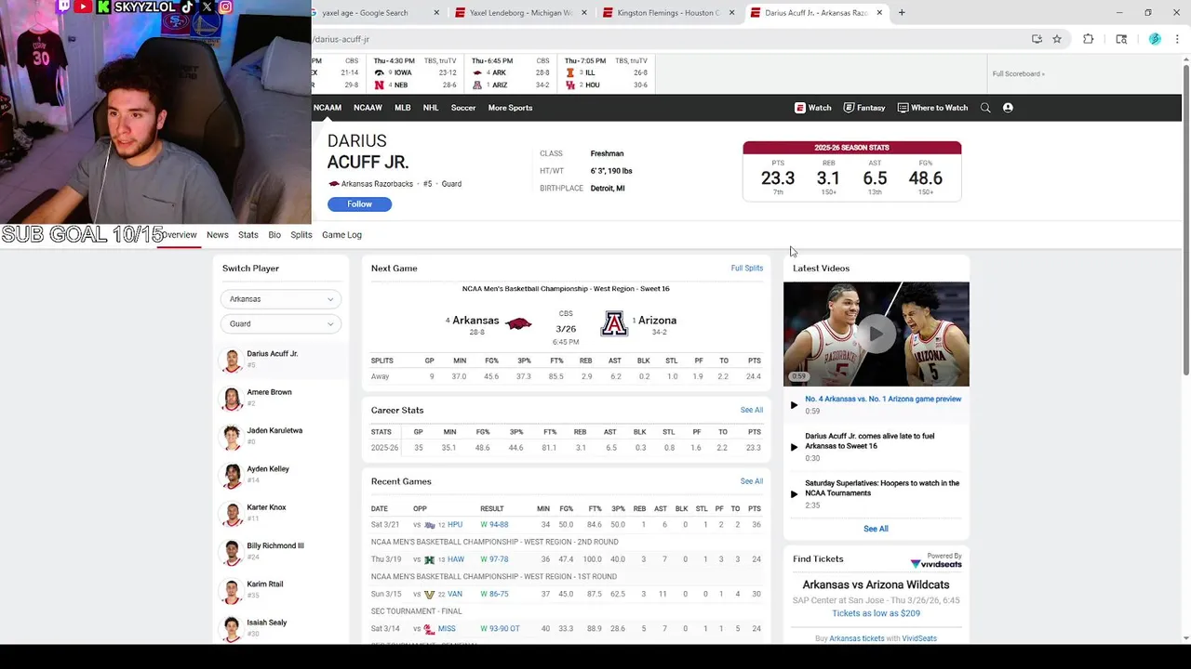This screenshot has width=1191, height=669.
Task: Close the Darius Acuff Jr. tab
Action: [x=879, y=13]
